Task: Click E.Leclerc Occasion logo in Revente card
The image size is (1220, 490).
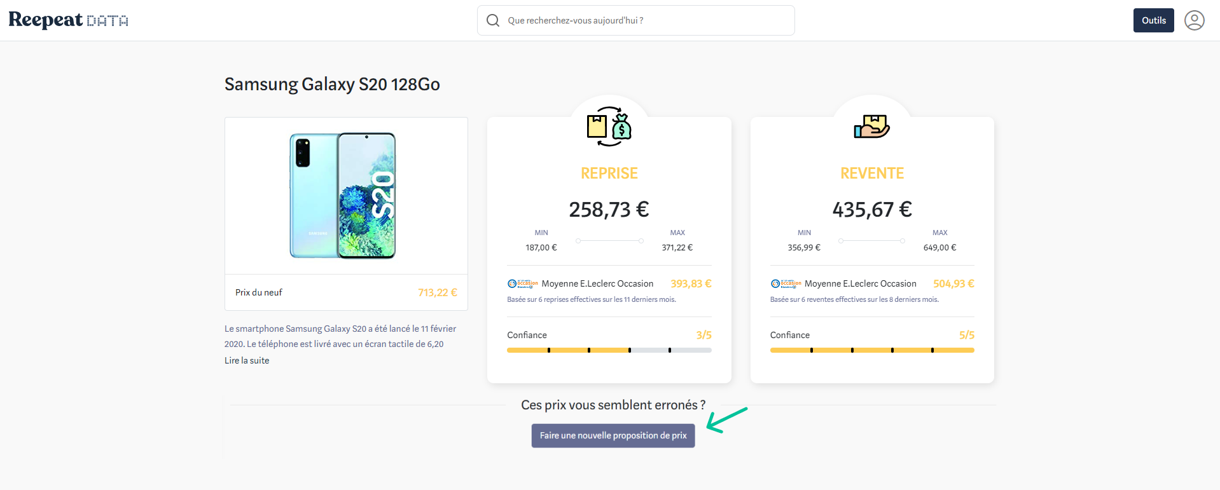Action: click(786, 283)
